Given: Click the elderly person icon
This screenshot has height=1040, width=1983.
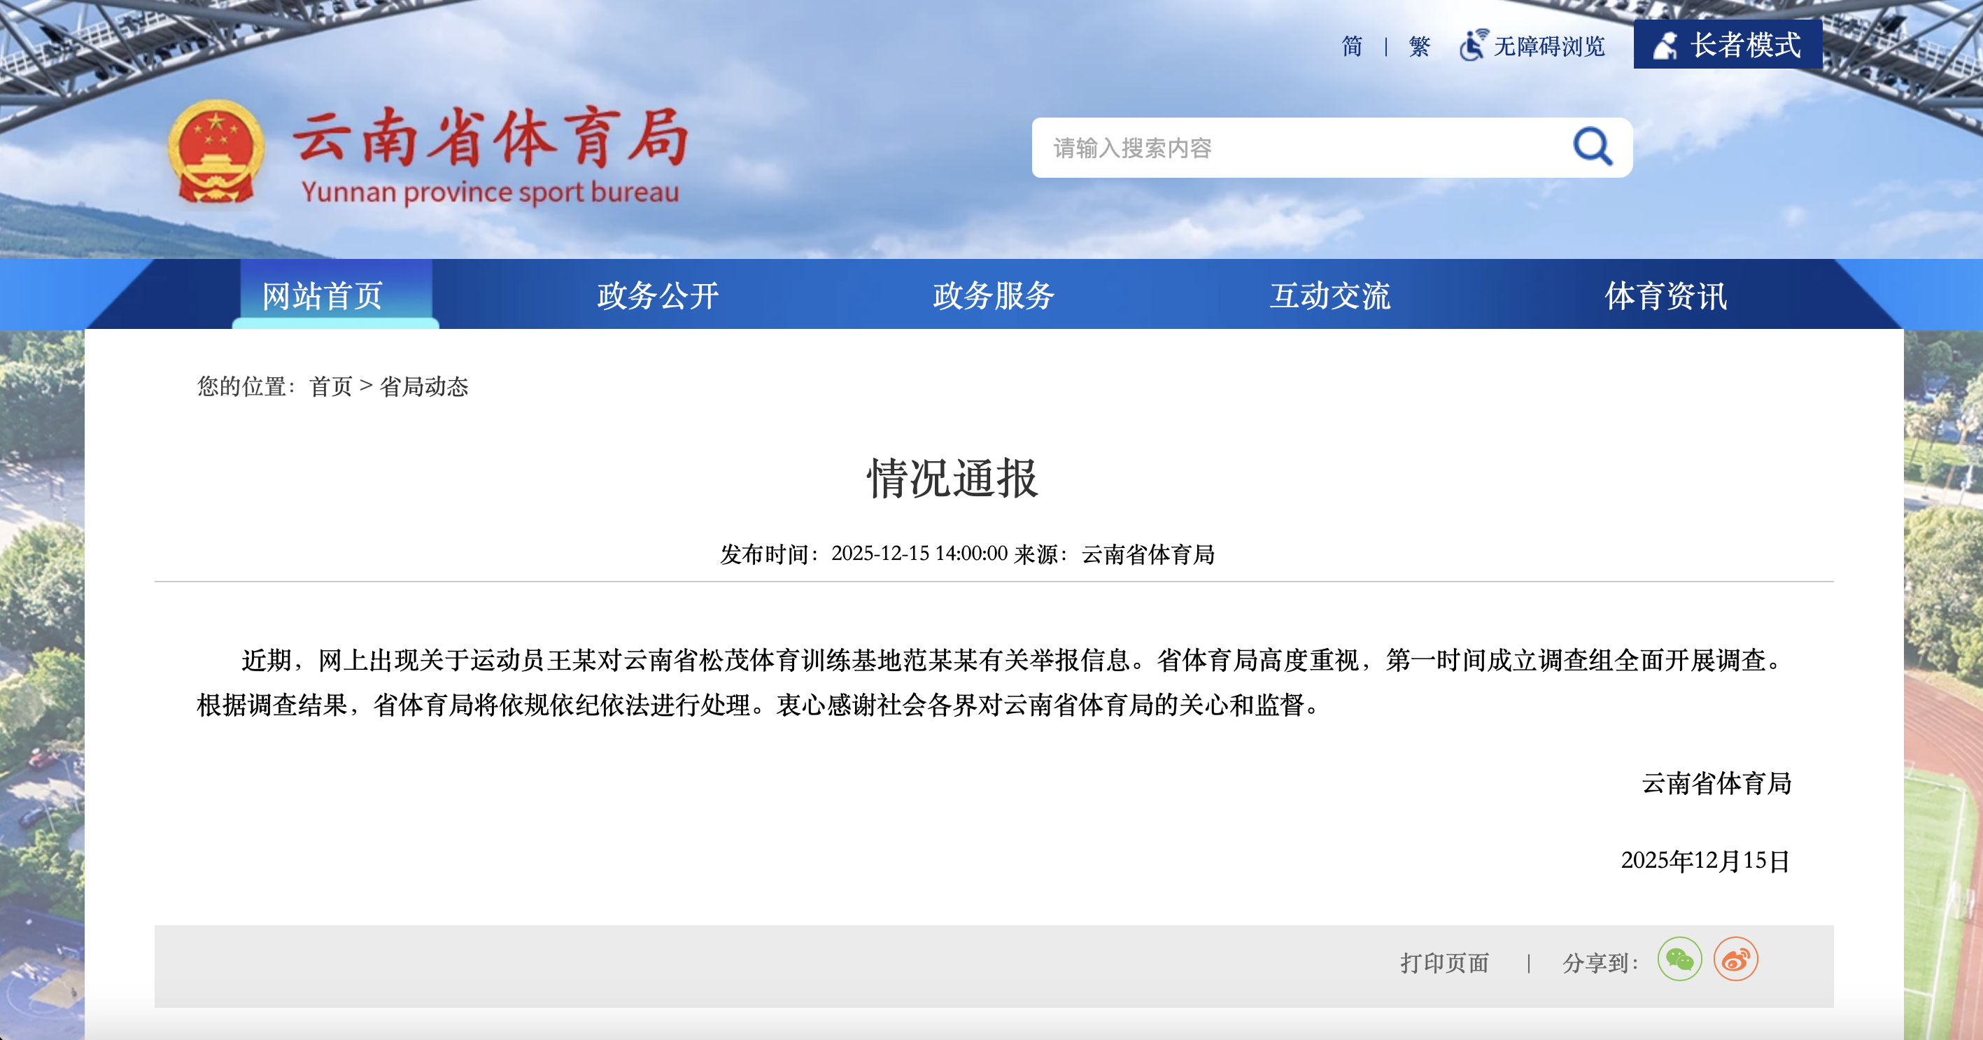Looking at the screenshot, I should [1666, 45].
